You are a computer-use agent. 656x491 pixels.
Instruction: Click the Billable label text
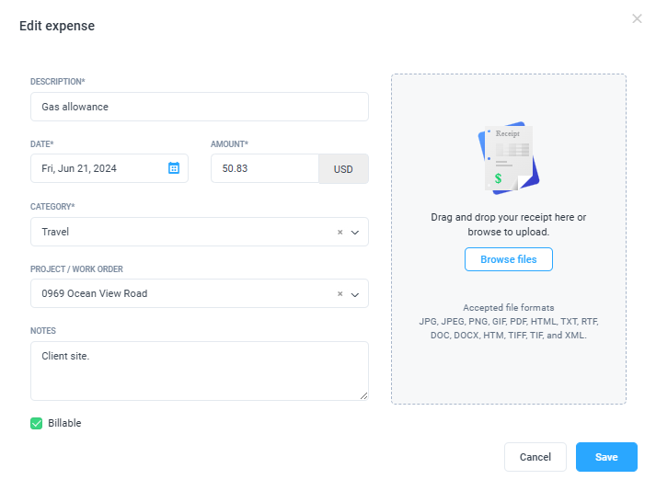pyautogui.click(x=64, y=423)
